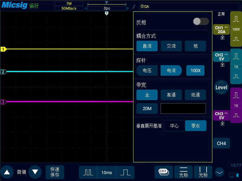242x181 pixels.
Task: Switch coupling mode to 交流
Action: 171,46
